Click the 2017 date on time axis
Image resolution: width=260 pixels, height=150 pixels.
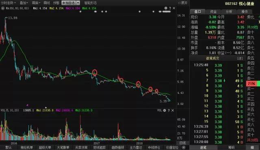[x=97, y=143]
